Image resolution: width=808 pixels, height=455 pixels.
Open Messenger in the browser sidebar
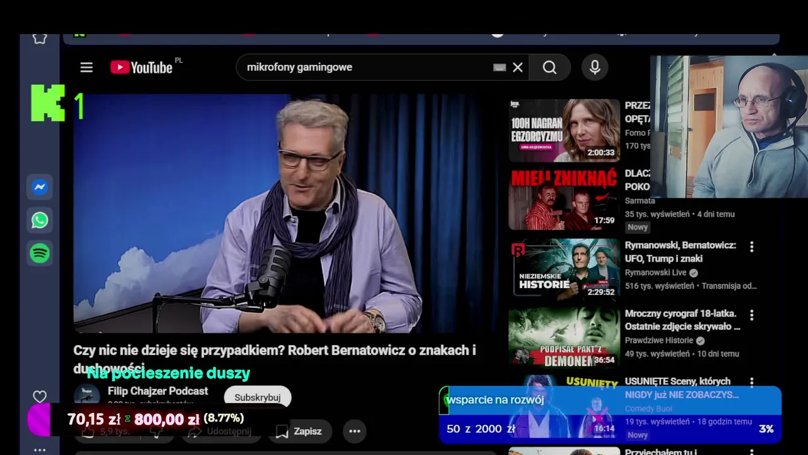point(40,187)
